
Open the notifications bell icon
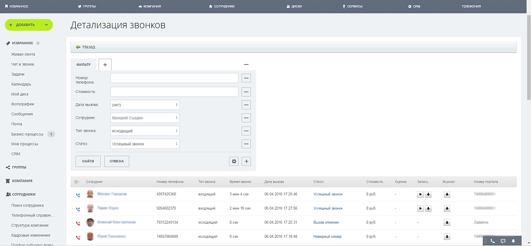tap(513, 241)
